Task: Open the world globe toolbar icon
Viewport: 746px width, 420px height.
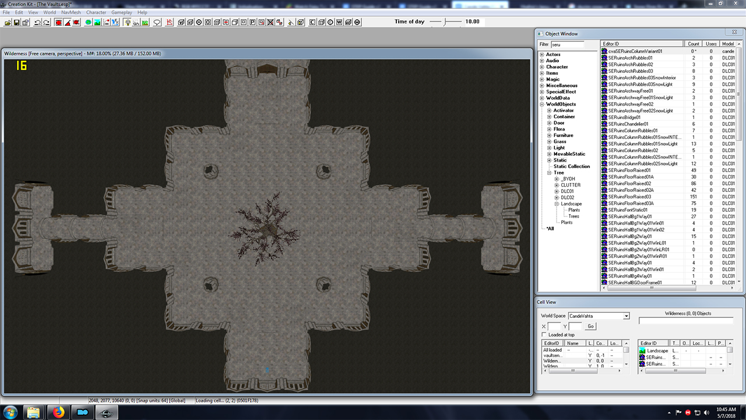Action: [89, 22]
